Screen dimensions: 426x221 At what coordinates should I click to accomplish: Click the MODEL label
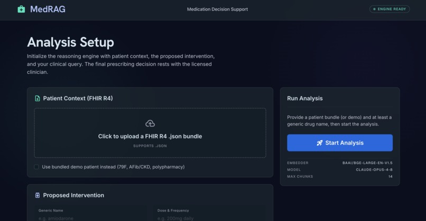294,170
